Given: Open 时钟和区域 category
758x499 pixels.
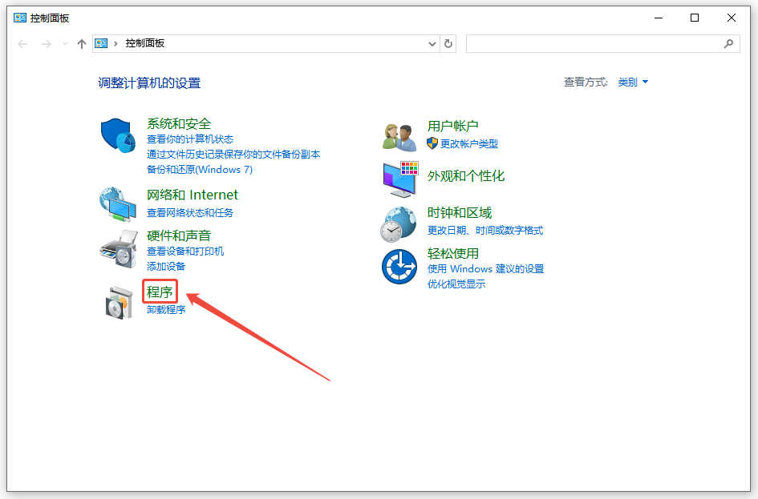Looking at the screenshot, I should (460, 213).
